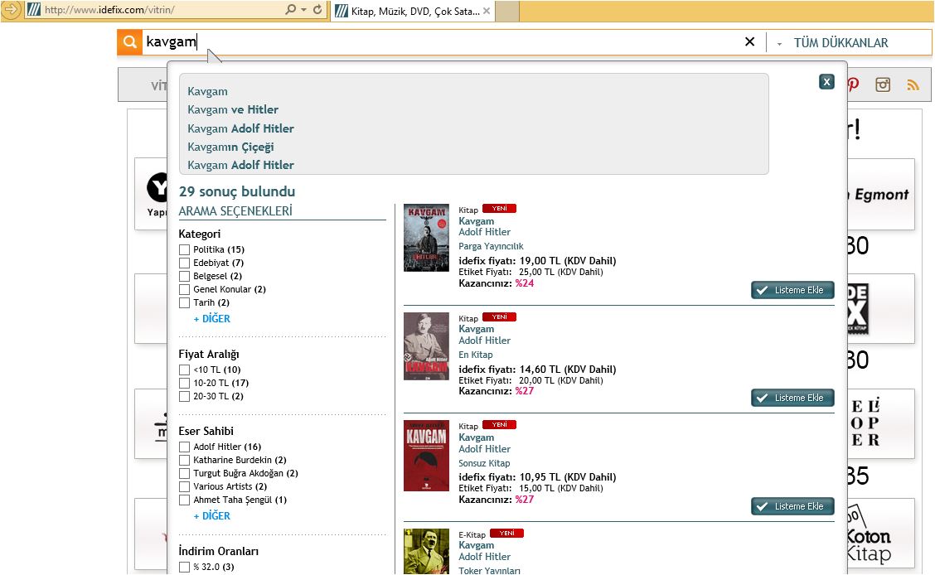
Task: Check the Tarih (2) category
Action: [x=185, y=302]
